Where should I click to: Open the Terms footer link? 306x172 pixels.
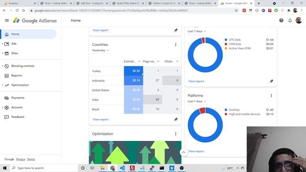(x=31, y=159)
